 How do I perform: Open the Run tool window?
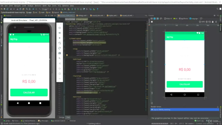coord(7,121)
